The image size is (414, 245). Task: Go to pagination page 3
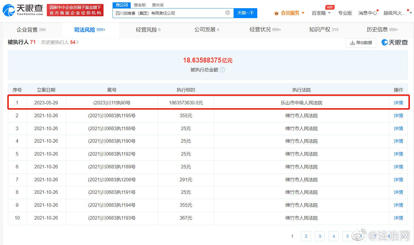320,236
